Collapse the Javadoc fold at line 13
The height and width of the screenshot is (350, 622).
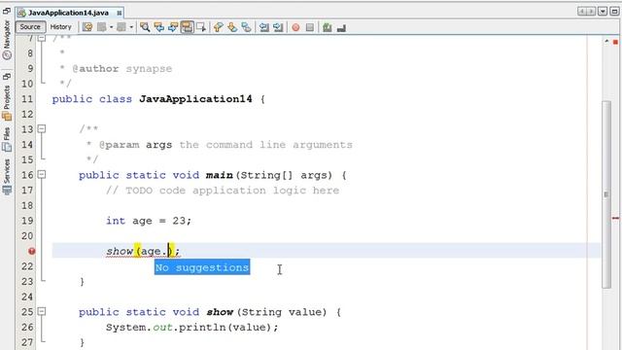tap(41, 128)
